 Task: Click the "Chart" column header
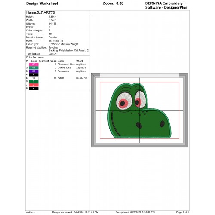(80, 61)
